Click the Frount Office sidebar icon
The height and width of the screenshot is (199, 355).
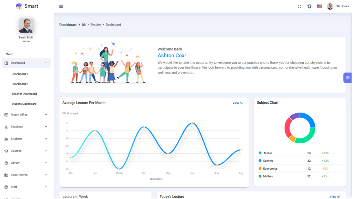point(6,115)
